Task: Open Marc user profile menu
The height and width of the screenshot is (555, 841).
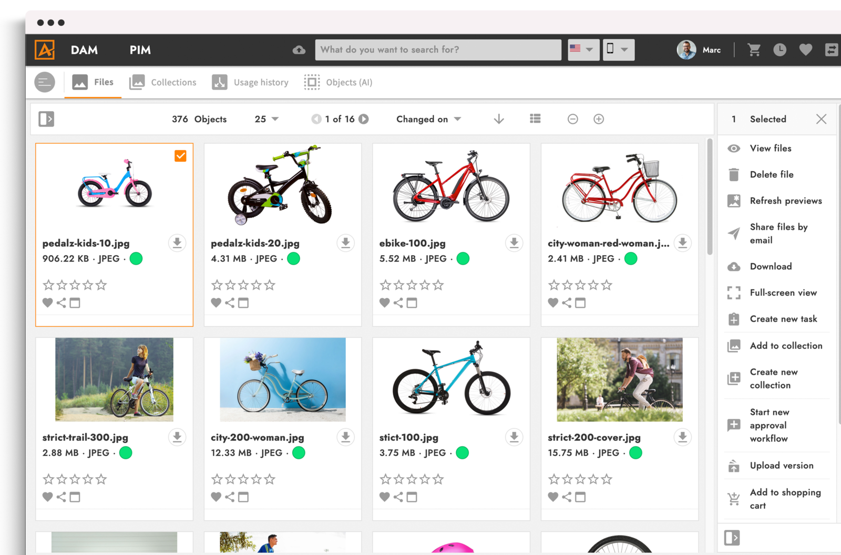Action: click(x=699, y=50)
